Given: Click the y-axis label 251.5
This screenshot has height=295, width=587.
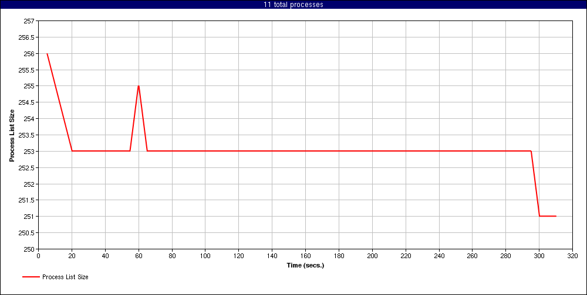Looking at the screenshot, I should pos(27,200).
